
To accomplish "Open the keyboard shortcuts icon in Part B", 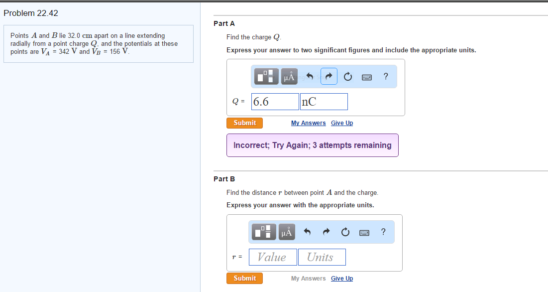I will 364,232.
